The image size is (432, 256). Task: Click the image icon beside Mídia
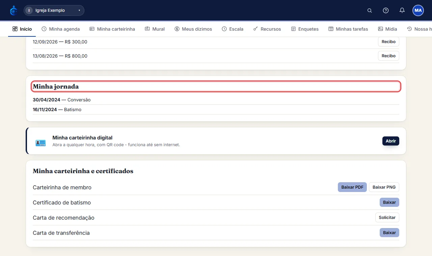pos(380,29)
